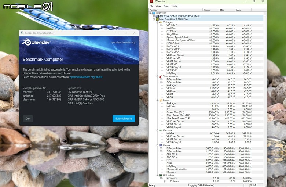Expand P-Cores (Max) under Clocks
The height and width of the screenshot is (187, 286).
161,148
